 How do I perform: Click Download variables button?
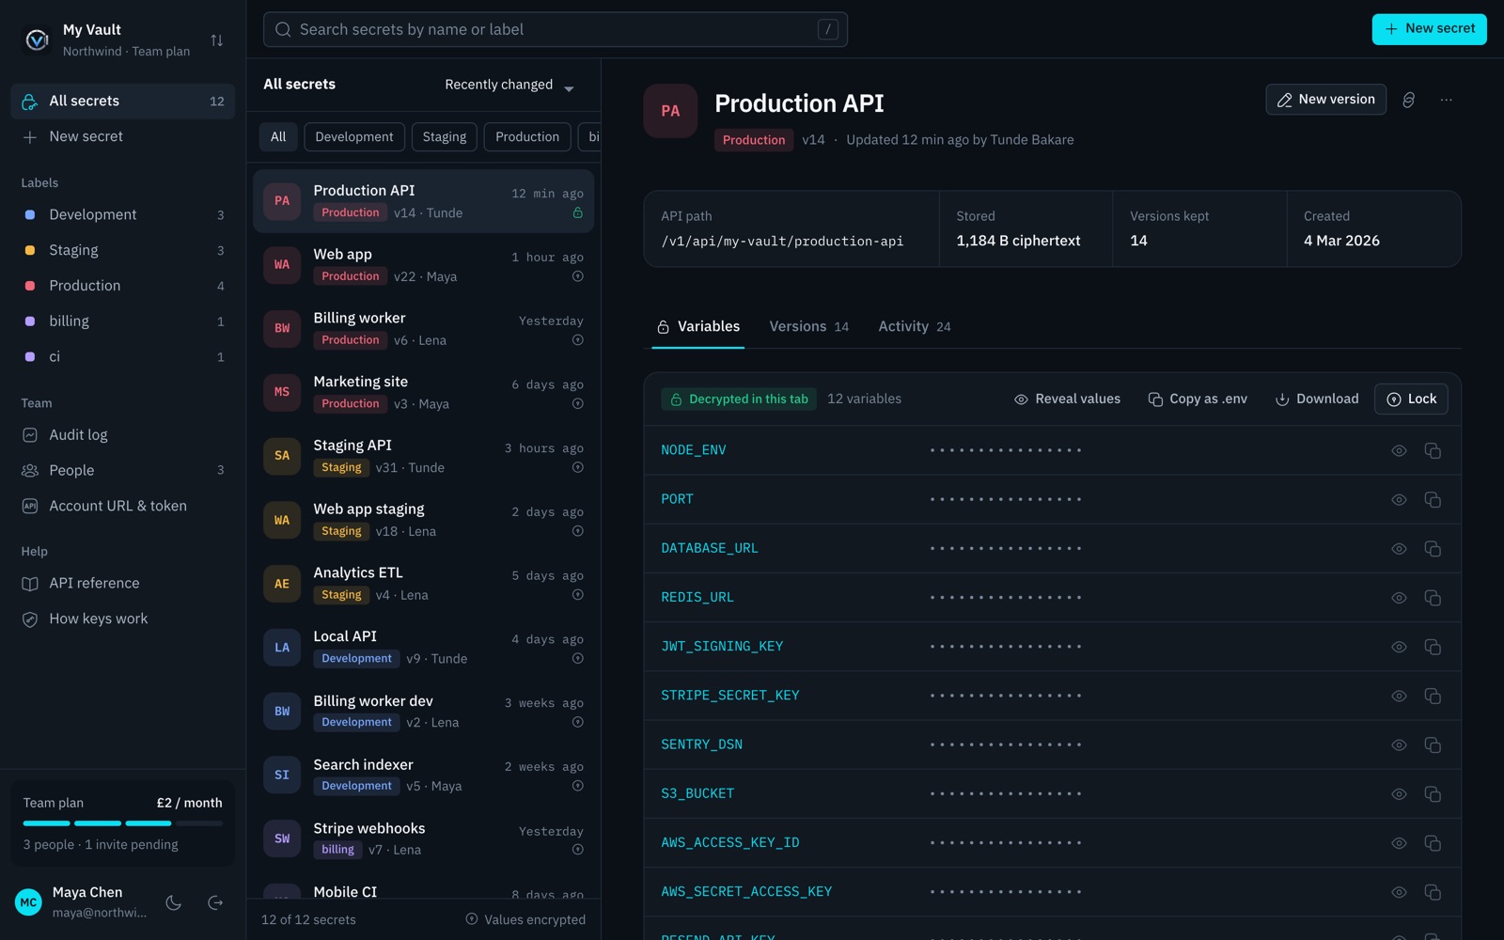[1317, 399]
